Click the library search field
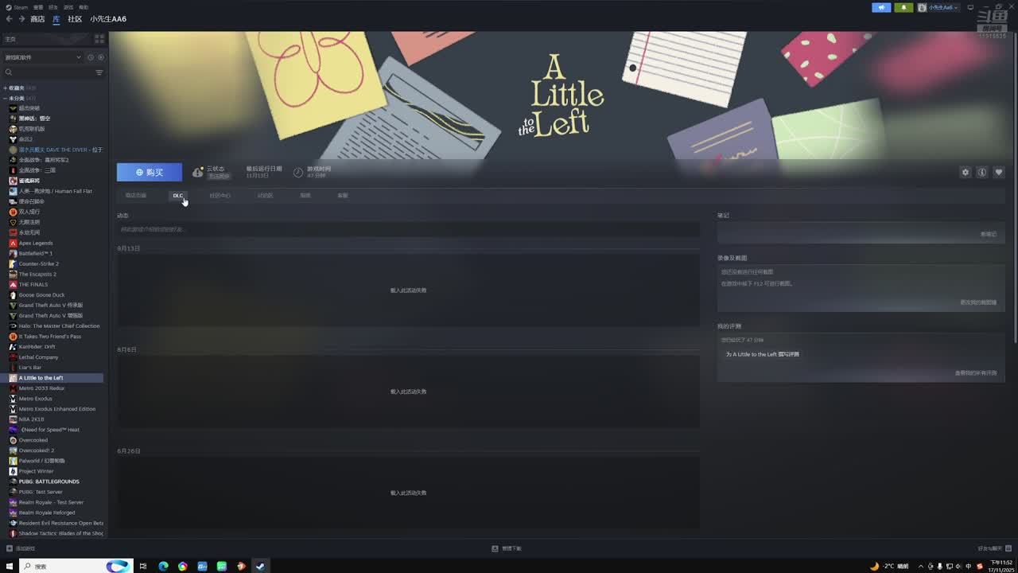Screen dimensions: 1018x573 point(48,72)
